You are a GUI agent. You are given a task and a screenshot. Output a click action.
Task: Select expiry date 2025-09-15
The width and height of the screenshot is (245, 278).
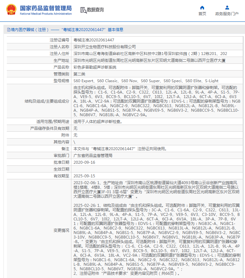[84, 176]
